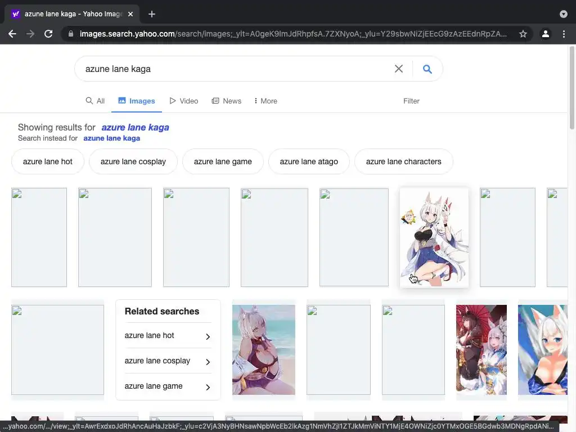Click inside the 'azune lane kaga' search field
Viewport: 576px width, 432px height.
pos(235,69)
